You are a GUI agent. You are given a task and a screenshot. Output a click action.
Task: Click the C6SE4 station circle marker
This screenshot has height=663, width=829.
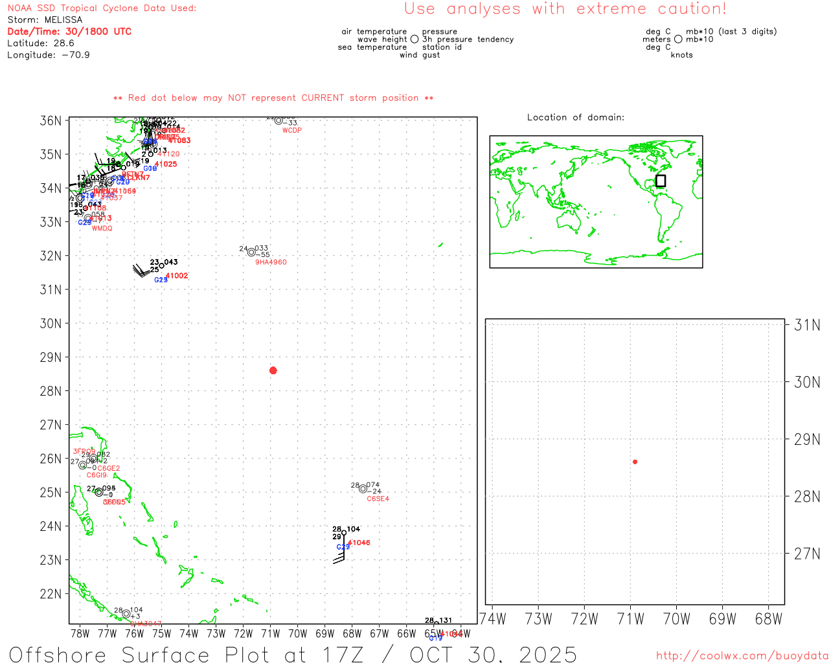(x=363, y=489)
